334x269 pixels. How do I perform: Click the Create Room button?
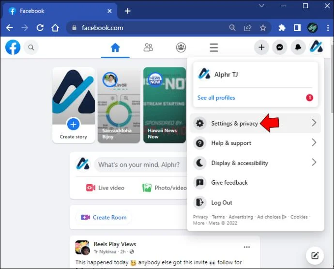coord(104,217)
